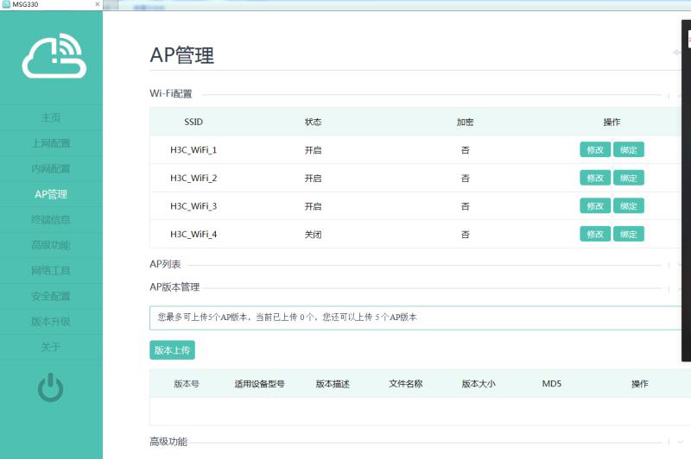Open the 主页 menu item
Viewport: 691px width, 459px height.
coord(51,117)
